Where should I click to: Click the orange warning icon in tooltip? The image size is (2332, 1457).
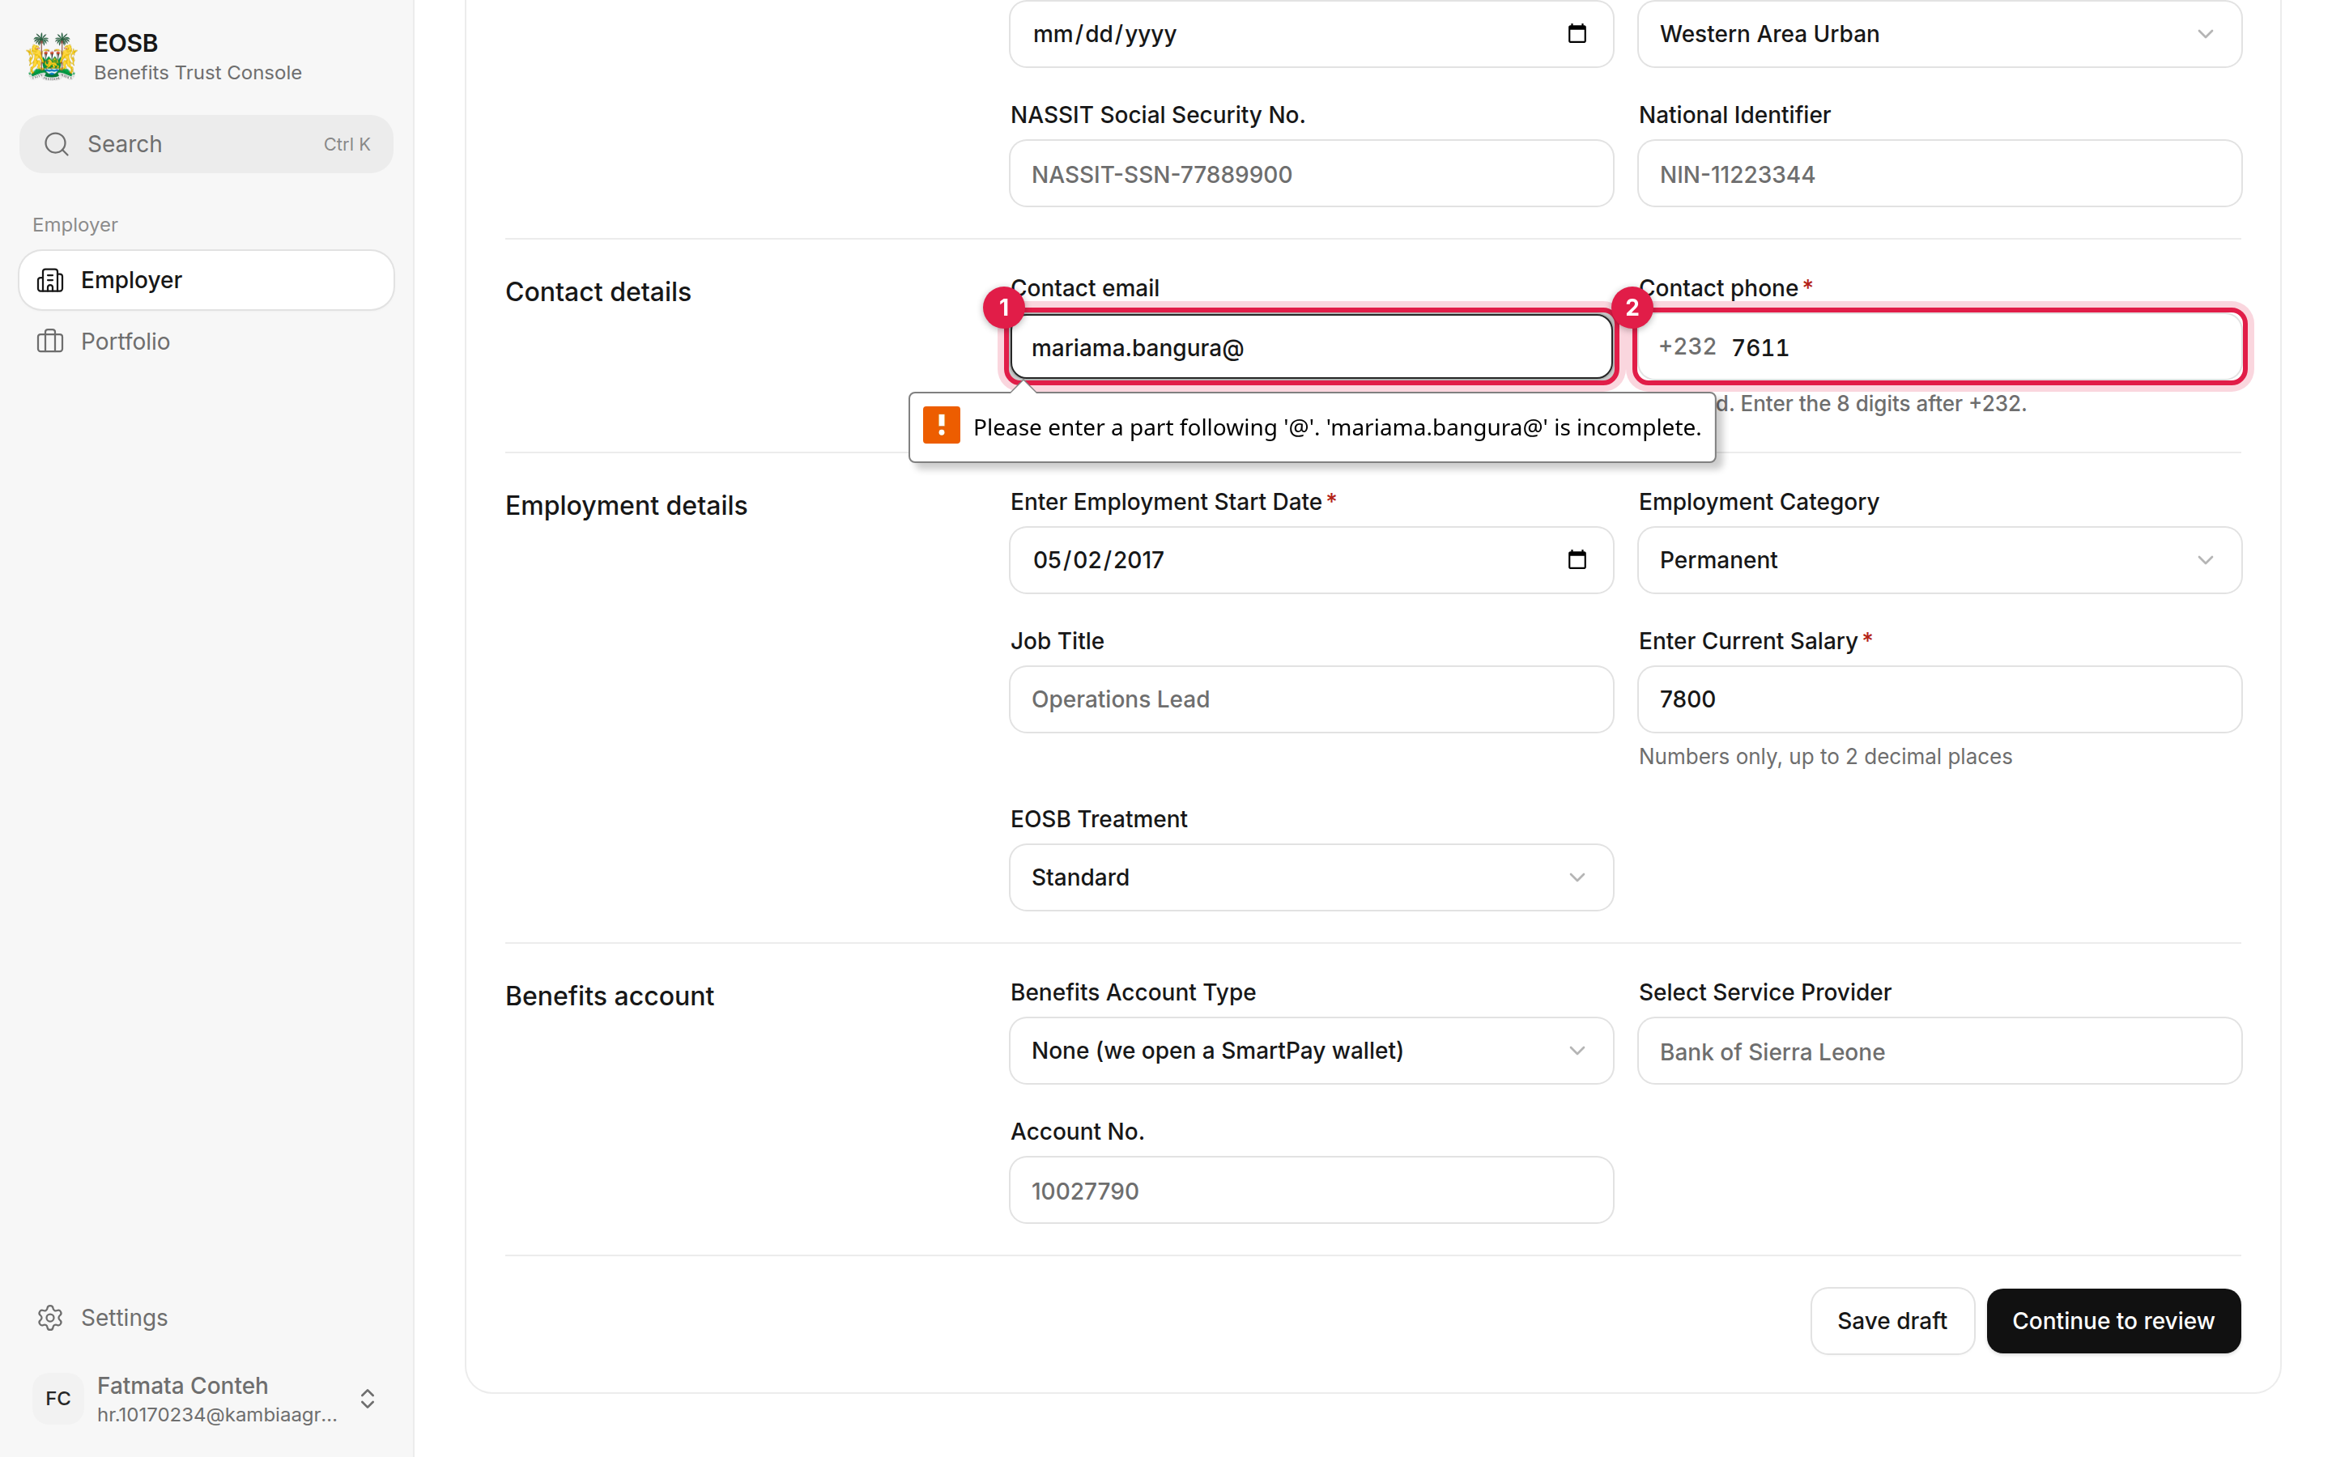[x=941, y=425]
